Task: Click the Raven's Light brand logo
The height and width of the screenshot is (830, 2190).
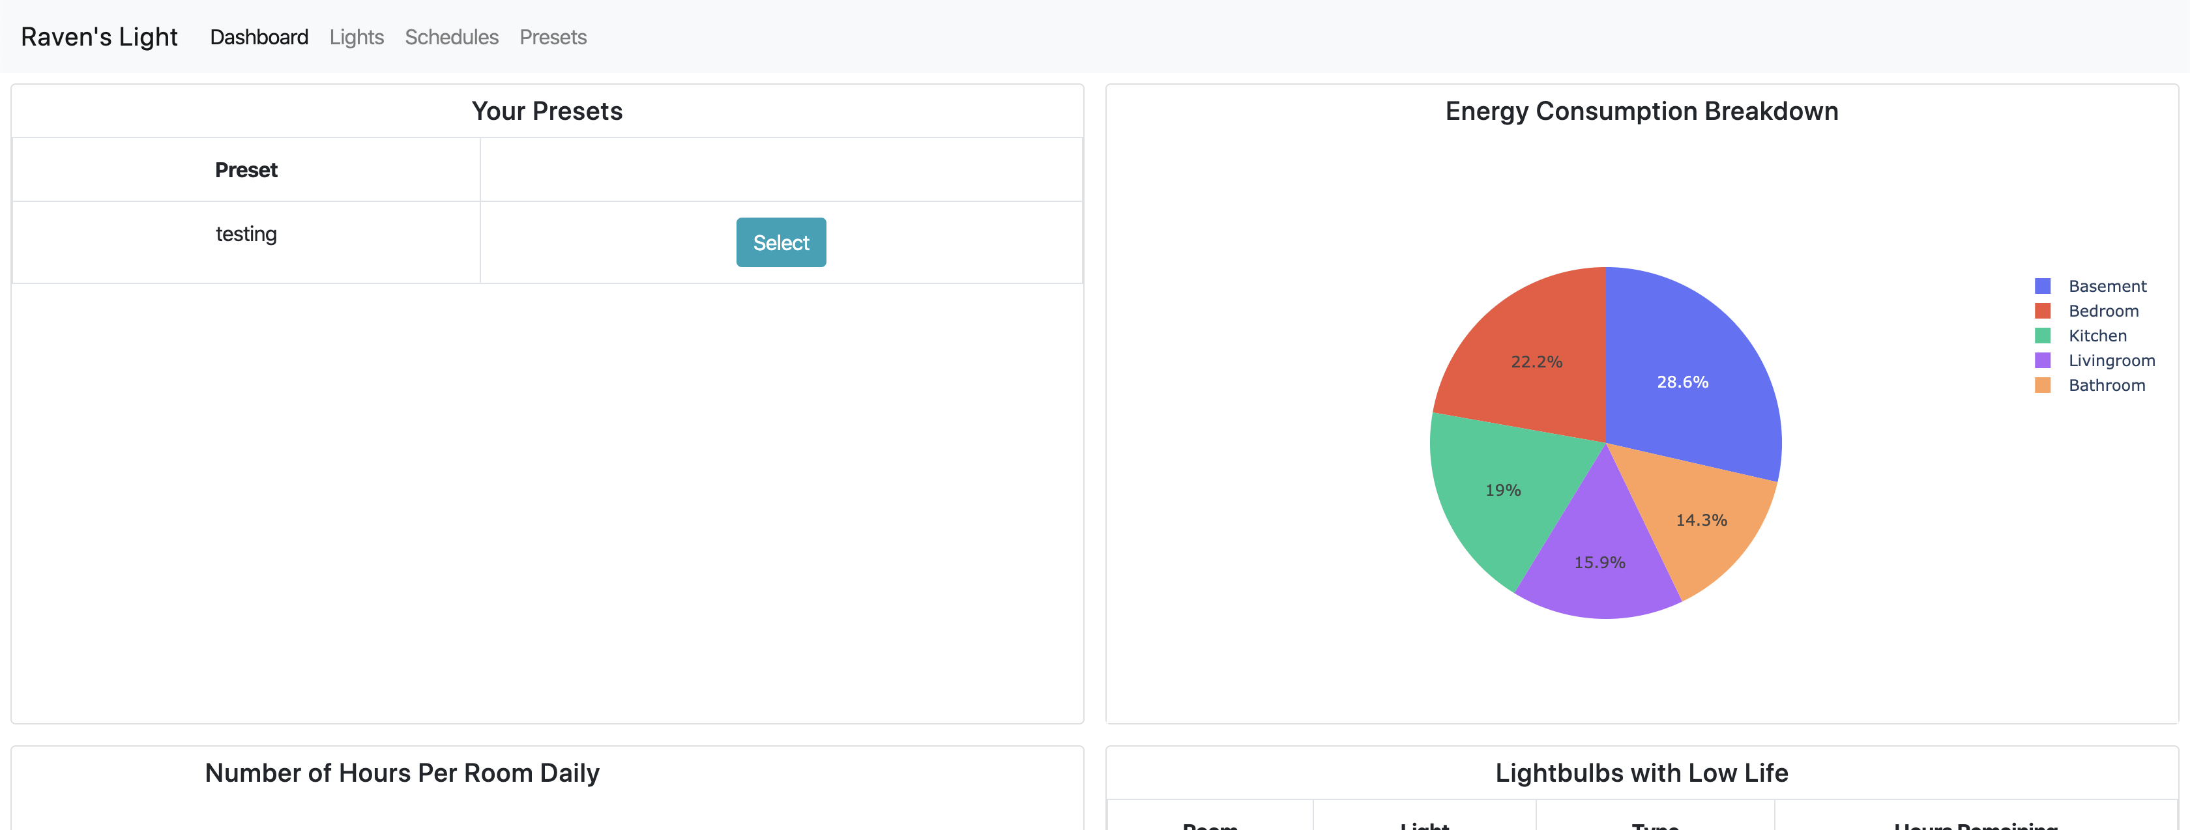Action: point(98,36)
